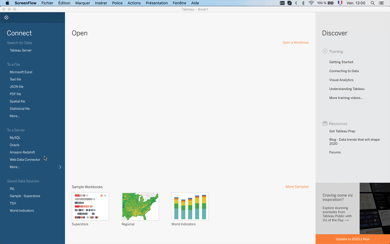Click the keyboard-style menu bar icon
This screenshot has height=244, width=390.
[282, 3]
